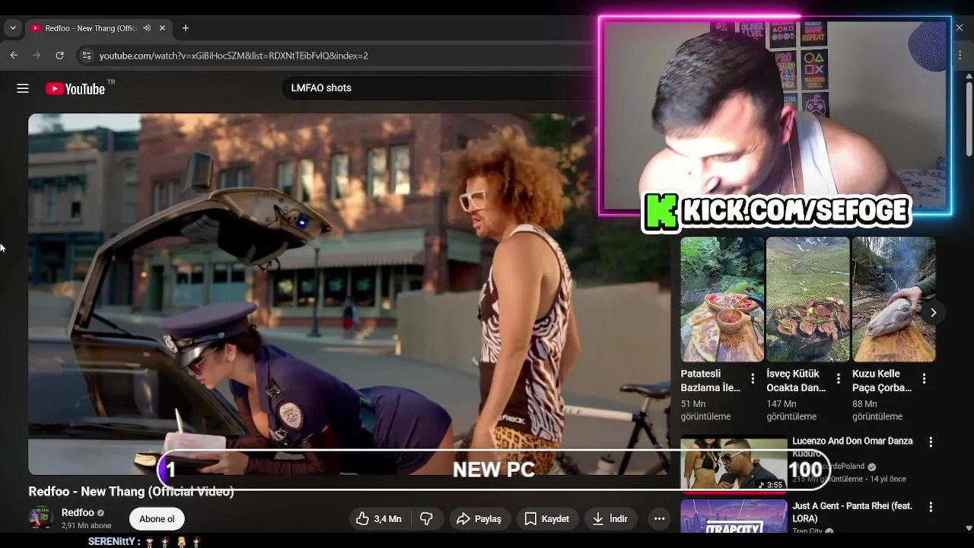Click the browser forward arrow
Screen dimensions: 974x548
coord(37,56)
